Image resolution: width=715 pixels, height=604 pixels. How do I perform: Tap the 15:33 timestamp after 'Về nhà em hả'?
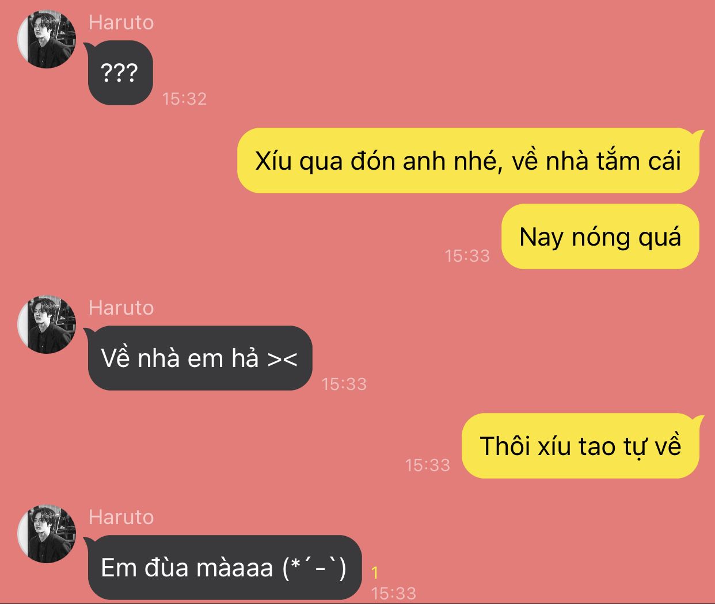tap(344, 384)
